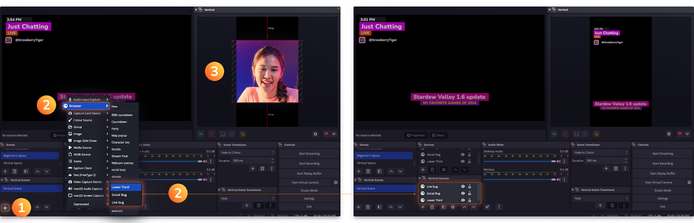
Task: Open Fade to Colour transition dropdown, right window
Action: tap(600, 153)
